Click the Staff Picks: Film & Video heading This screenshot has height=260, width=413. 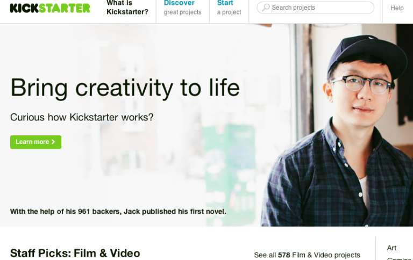click(75, 253)
